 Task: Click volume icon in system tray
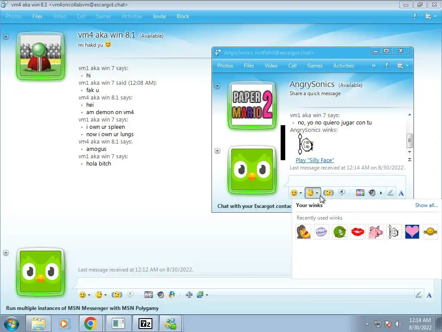[398, 324]
